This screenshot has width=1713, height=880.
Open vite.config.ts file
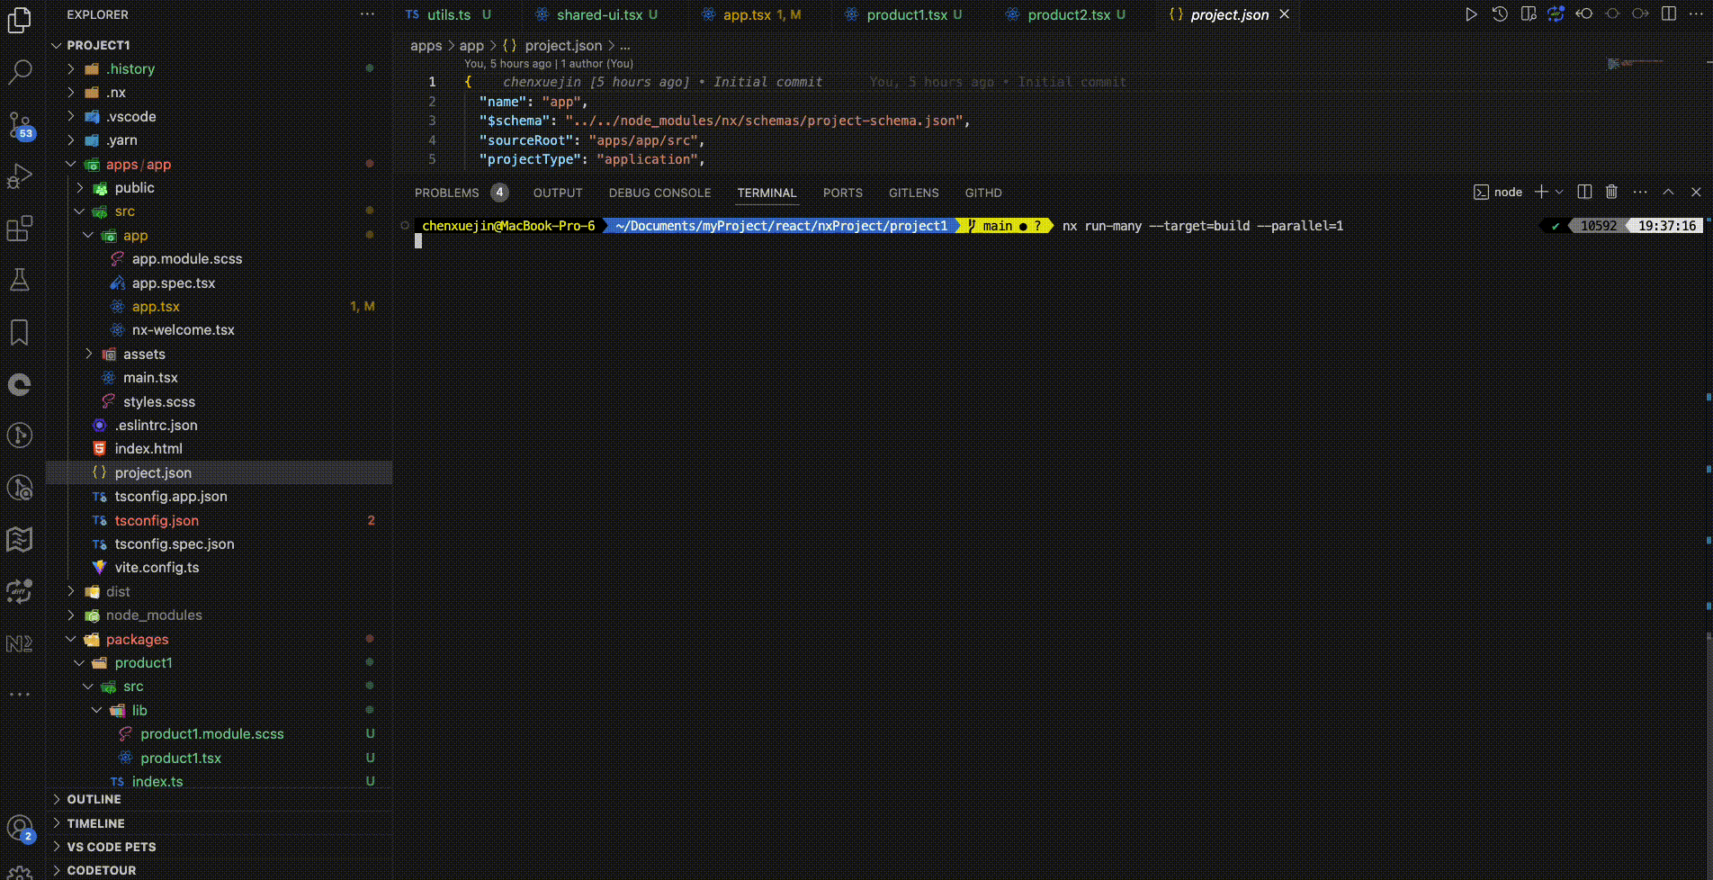pos(220,567)
